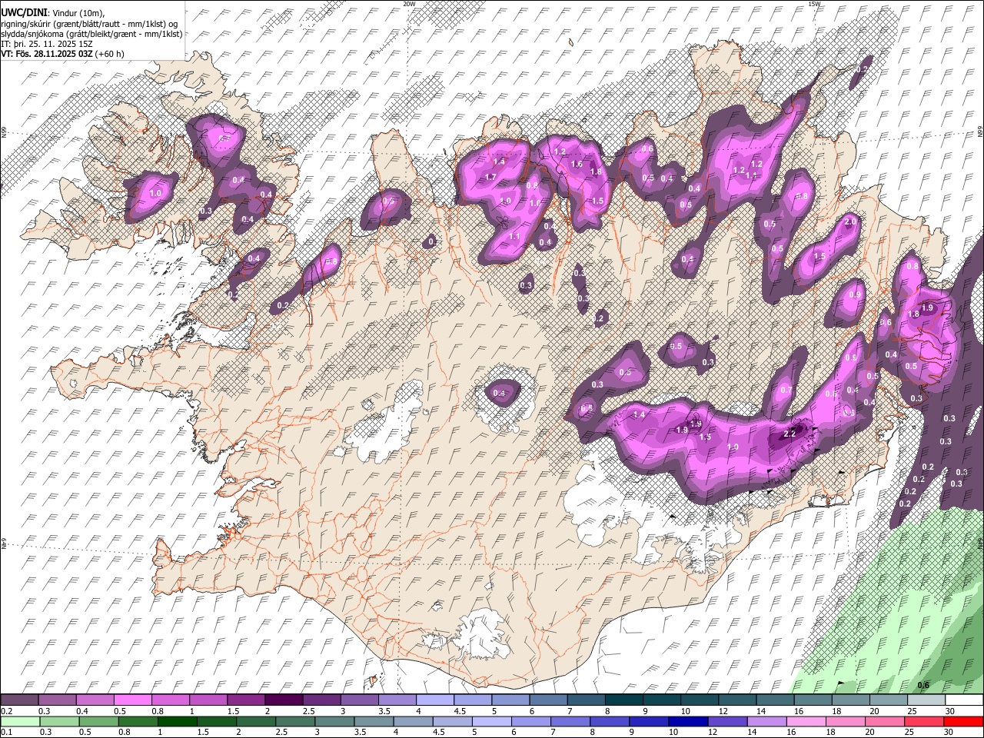Click the "0.1" label in the lower legend row
This screenshot has height=738, width=984.
click(x=6, y=733)
